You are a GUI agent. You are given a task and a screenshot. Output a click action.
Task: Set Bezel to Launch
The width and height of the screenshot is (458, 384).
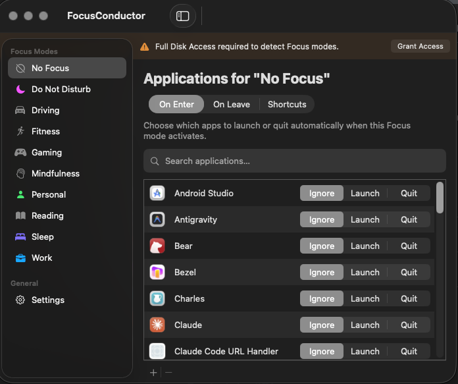[x=365, y=272]
